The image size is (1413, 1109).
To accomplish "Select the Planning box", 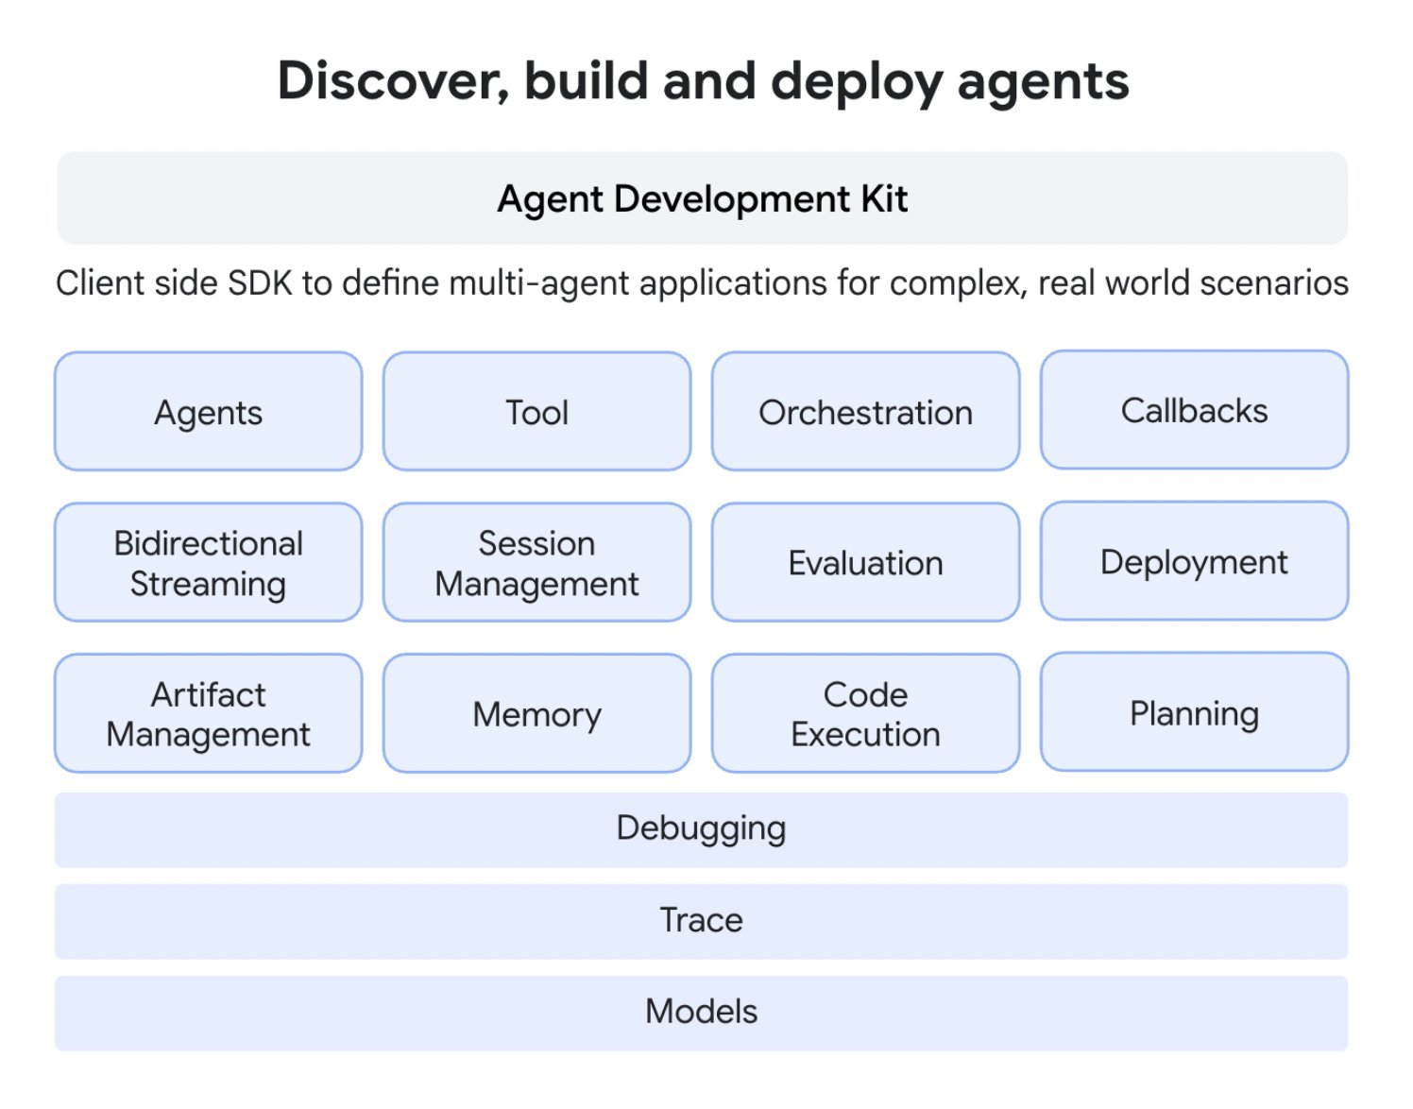I will coord(1194,712).
